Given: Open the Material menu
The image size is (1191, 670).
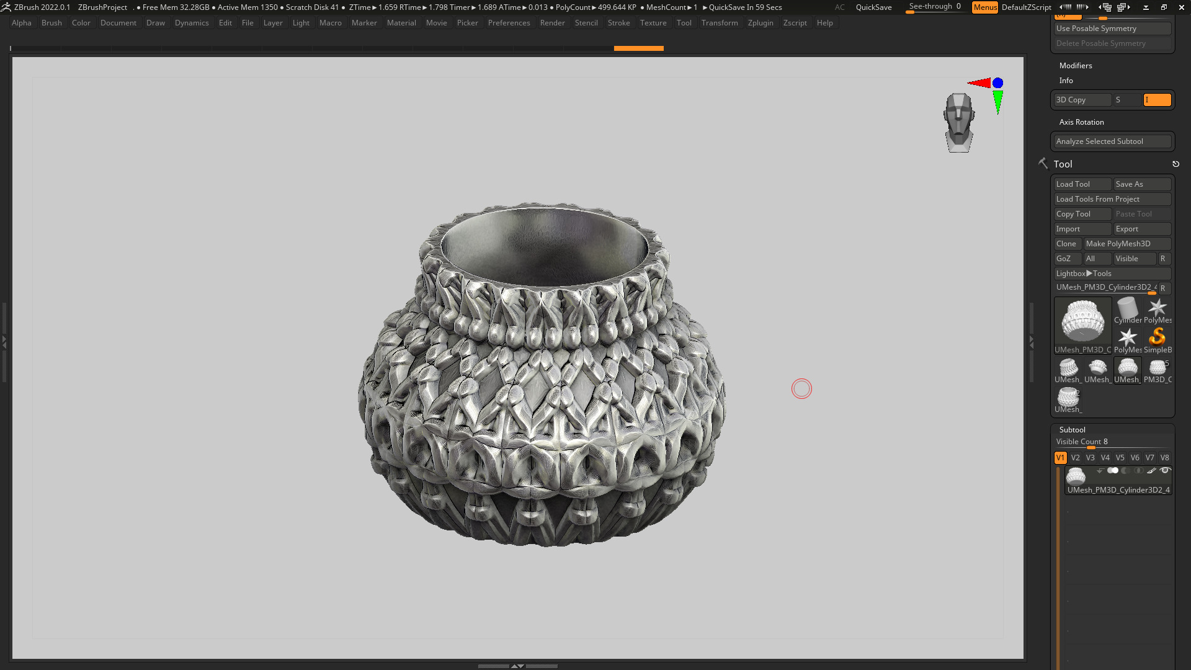Looking at the screenshot, I should coord(401,23).
